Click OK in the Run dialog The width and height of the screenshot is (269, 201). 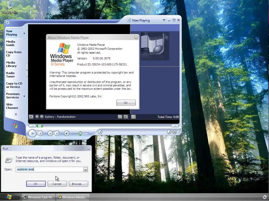(x=36, y=184)
